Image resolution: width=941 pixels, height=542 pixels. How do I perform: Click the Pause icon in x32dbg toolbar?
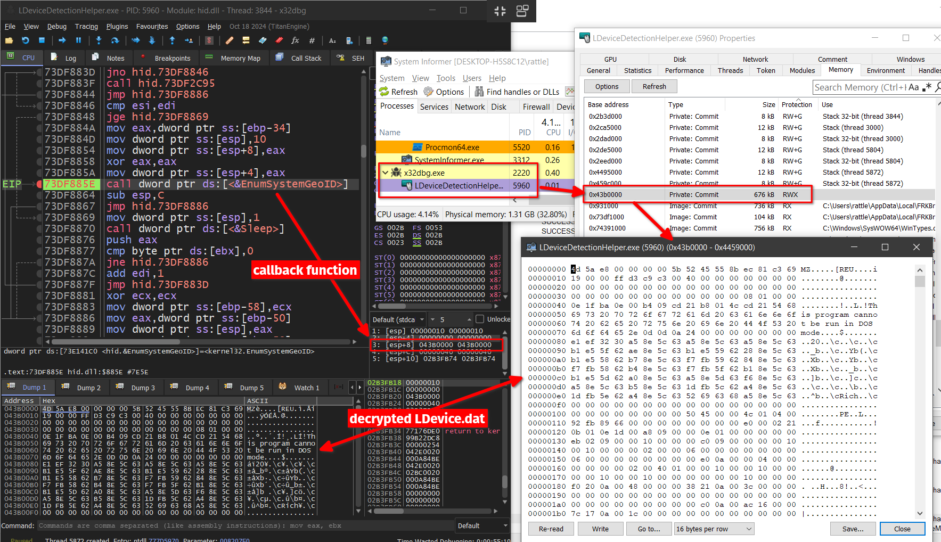pos(78,40)
